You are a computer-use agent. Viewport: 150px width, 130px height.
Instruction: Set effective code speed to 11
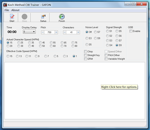(x=27, y=56)
